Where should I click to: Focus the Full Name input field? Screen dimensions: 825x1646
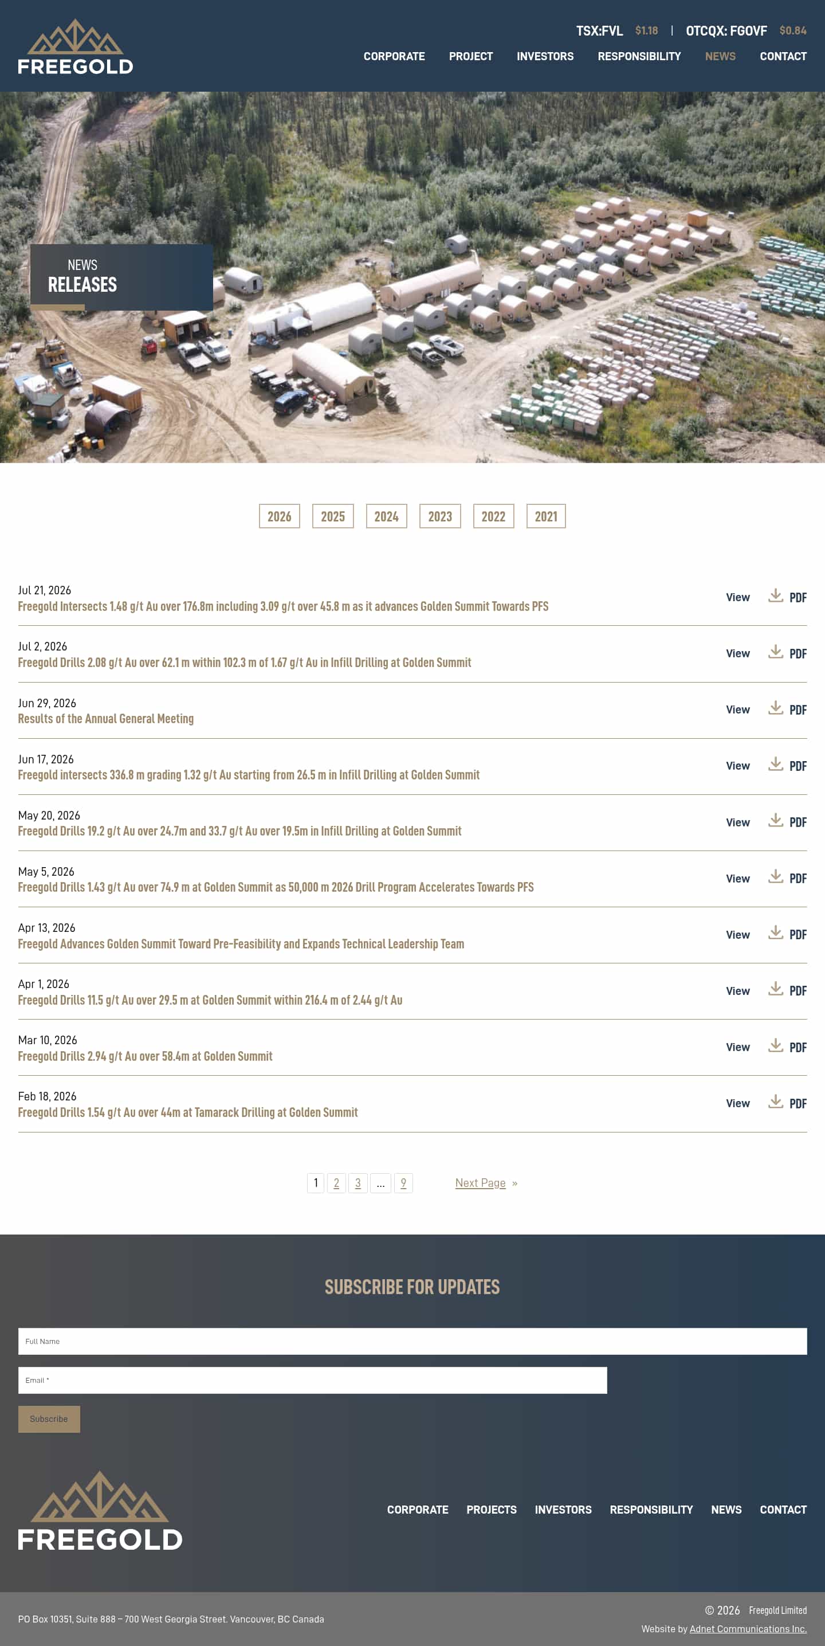(412, 1341)
